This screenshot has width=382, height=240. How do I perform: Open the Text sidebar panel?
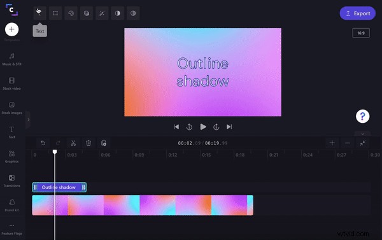11,132
